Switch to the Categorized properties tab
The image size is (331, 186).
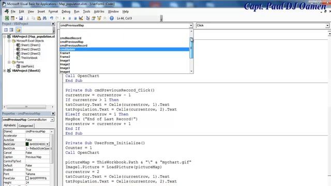click(26, 126)
